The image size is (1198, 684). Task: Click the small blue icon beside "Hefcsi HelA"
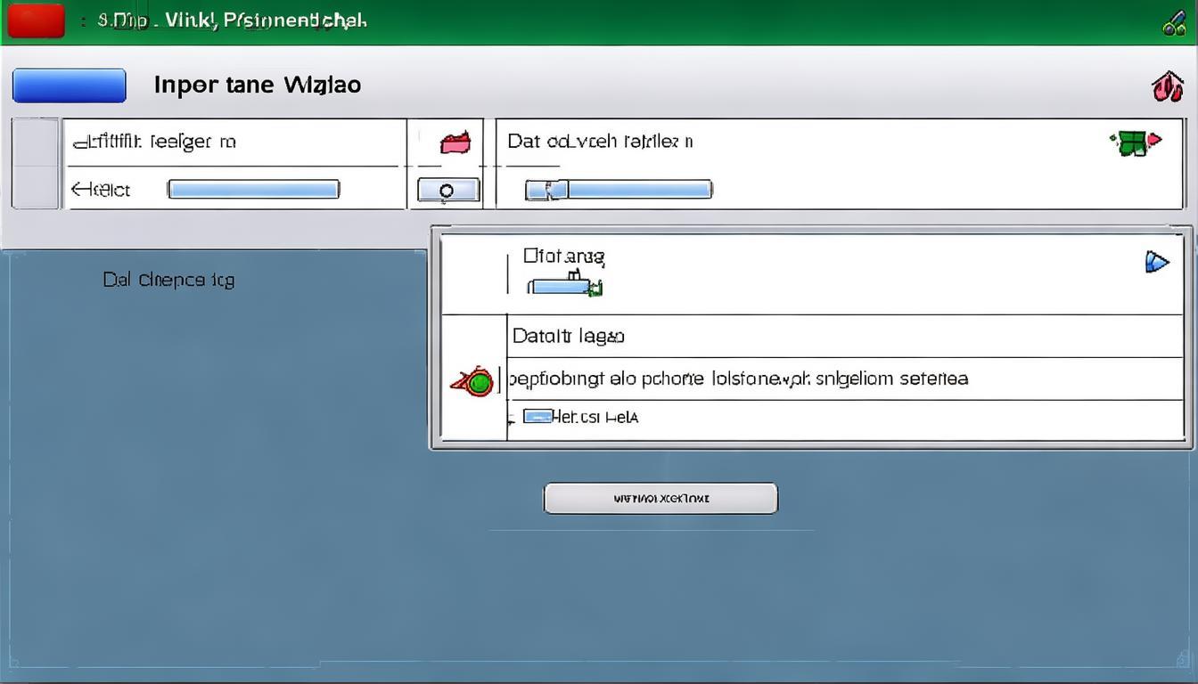[537, 416]
